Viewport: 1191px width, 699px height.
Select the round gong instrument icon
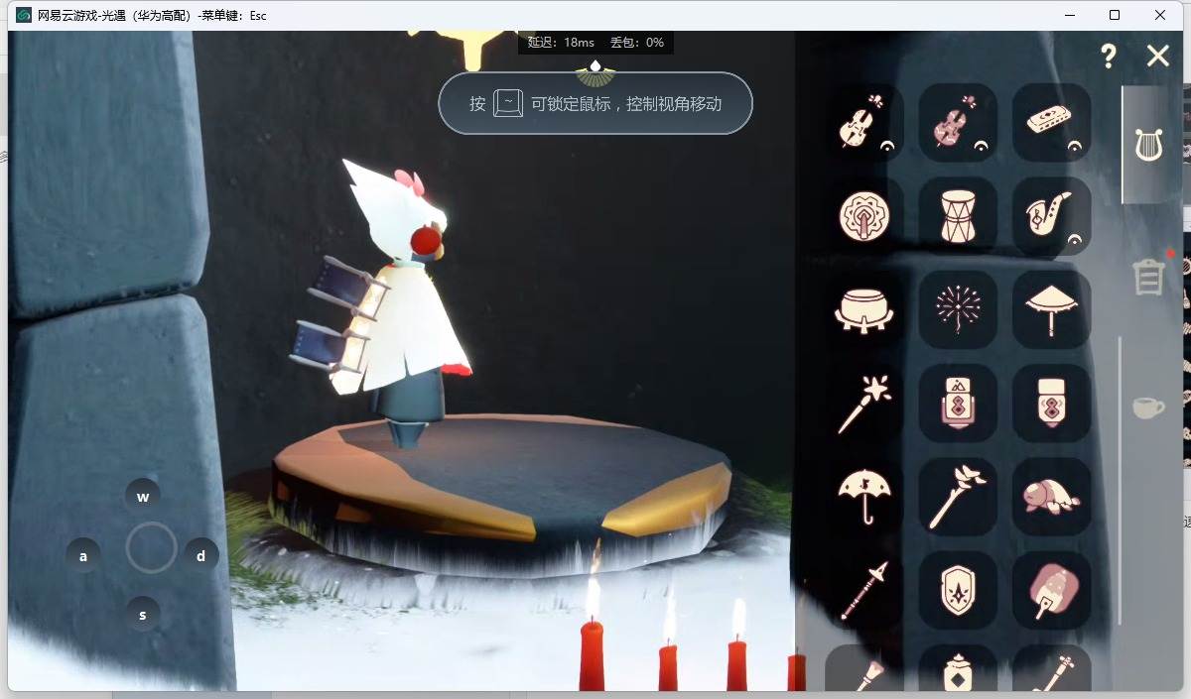(862, 216)
